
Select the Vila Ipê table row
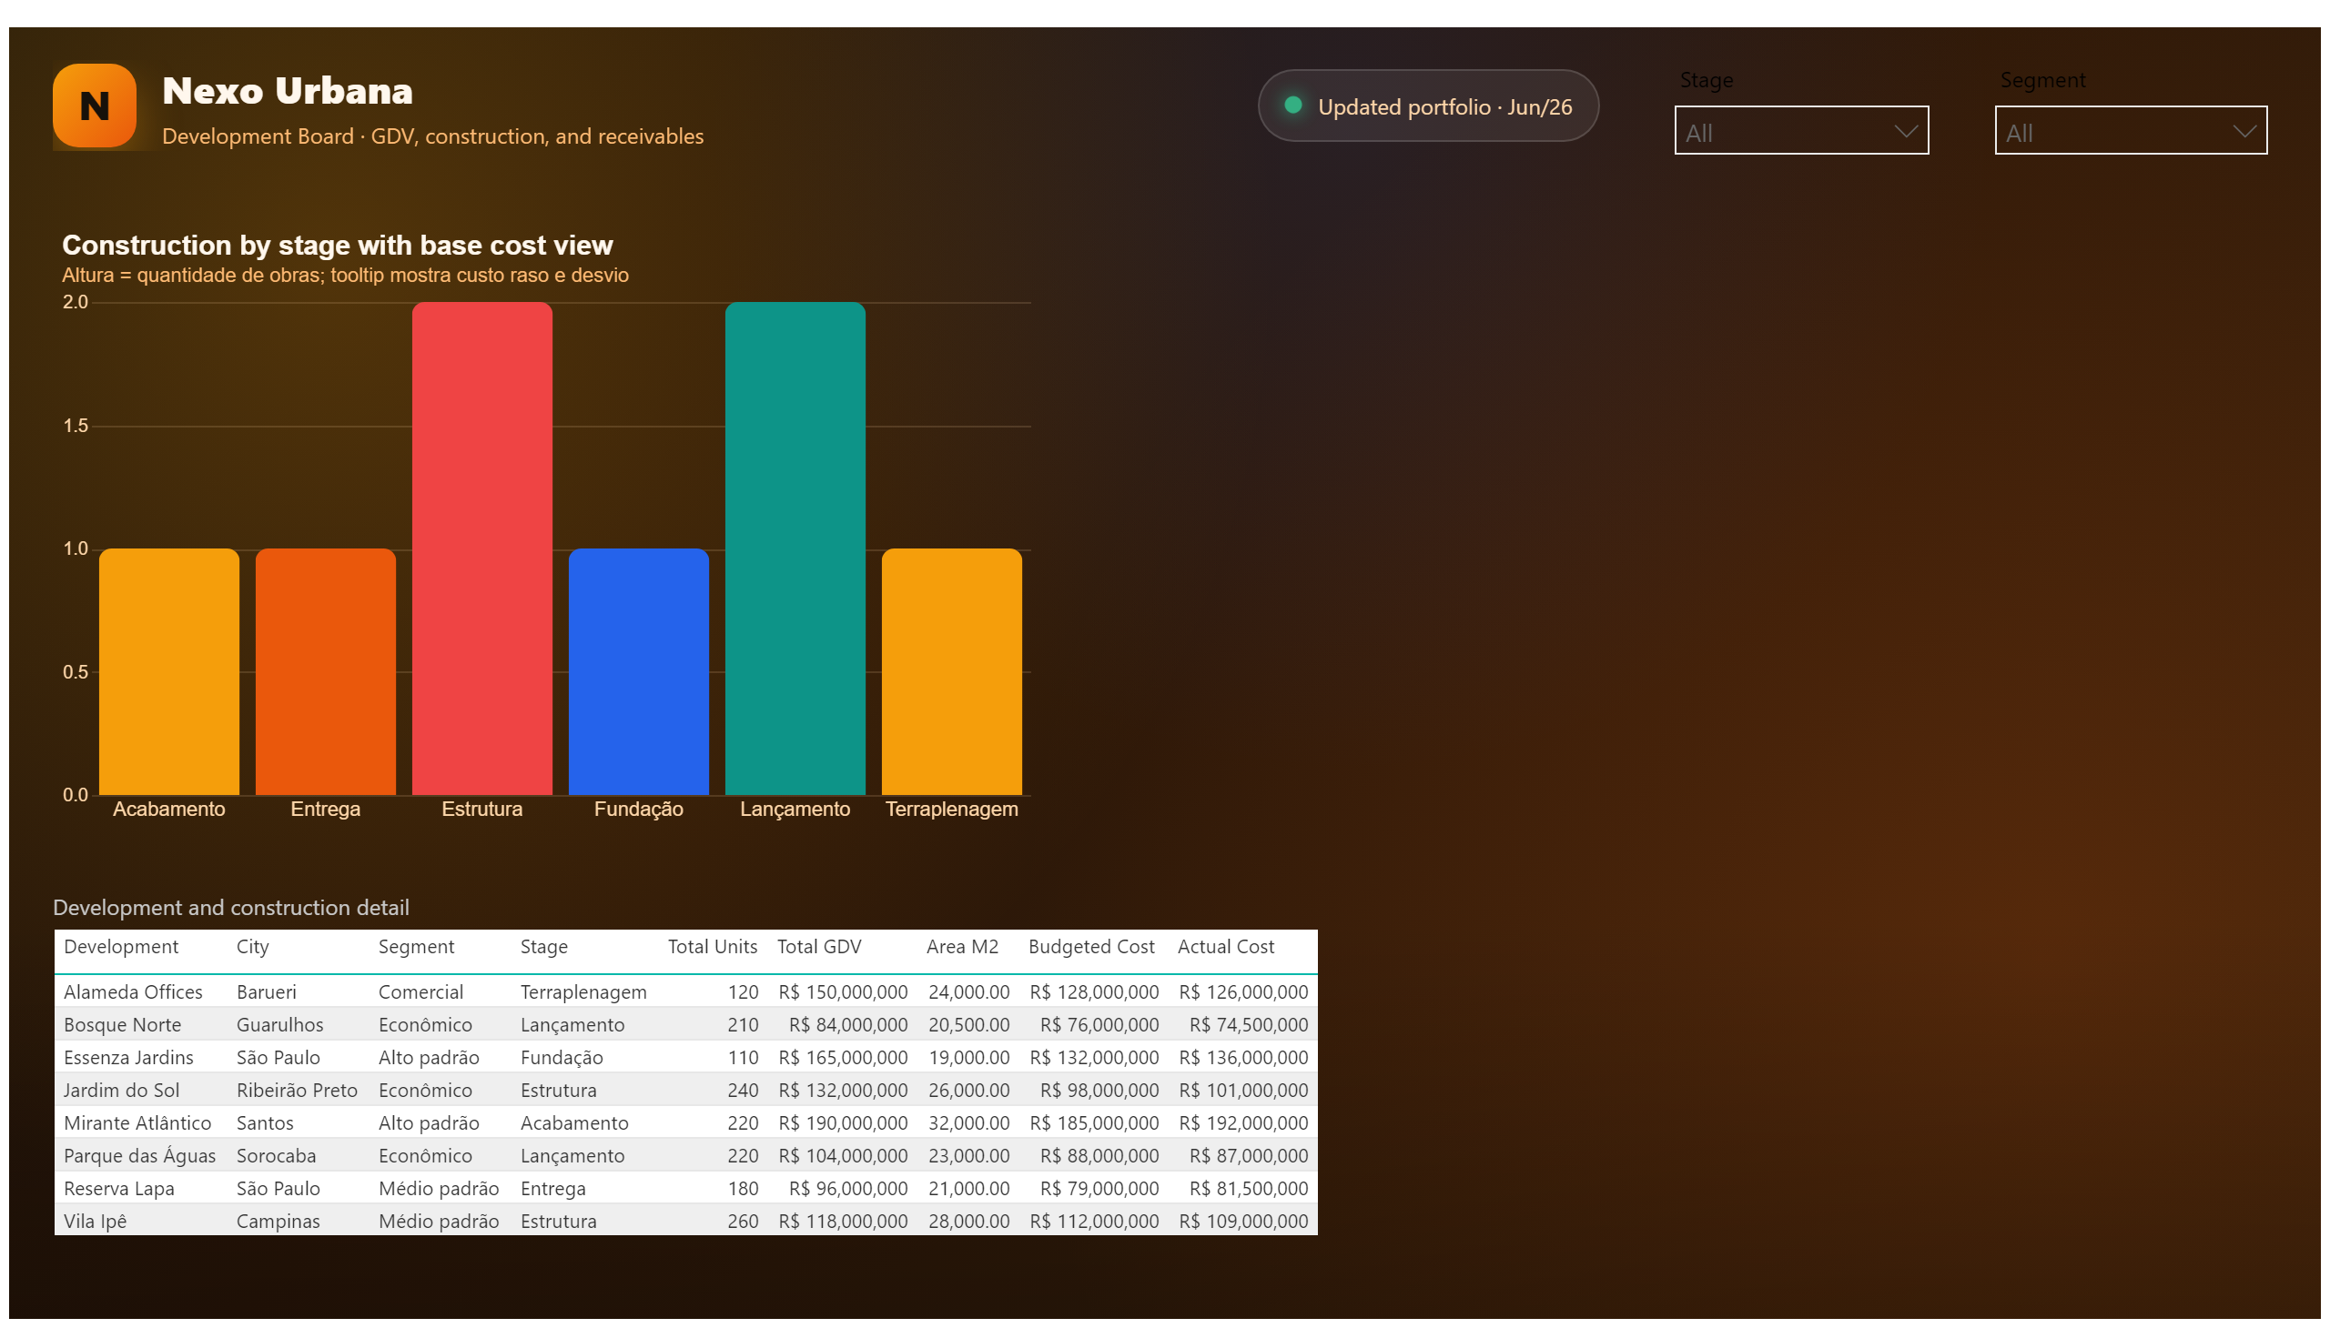point(685,1221)
